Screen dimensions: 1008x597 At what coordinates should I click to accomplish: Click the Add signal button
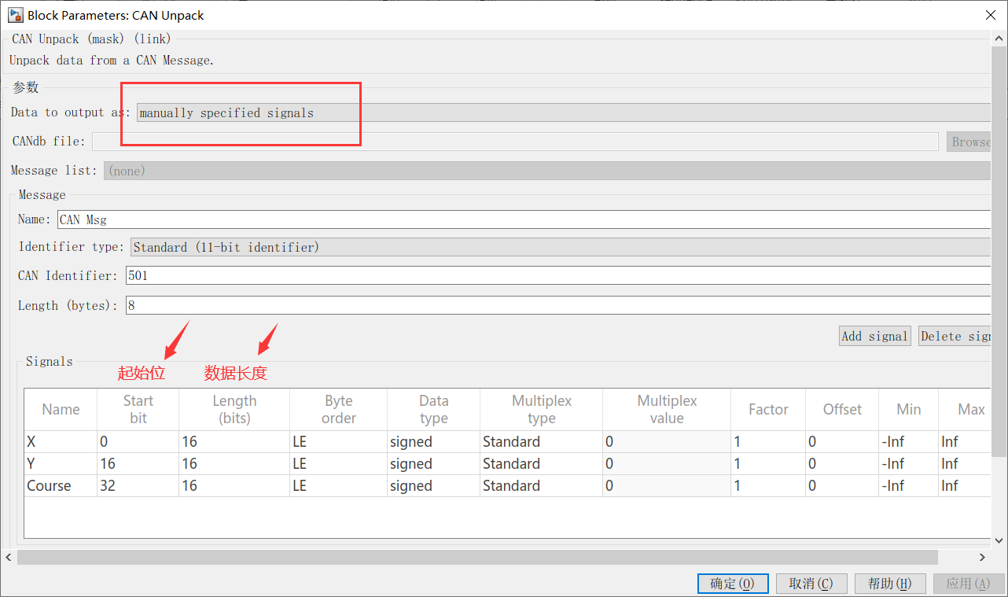(x=874, y=335)
